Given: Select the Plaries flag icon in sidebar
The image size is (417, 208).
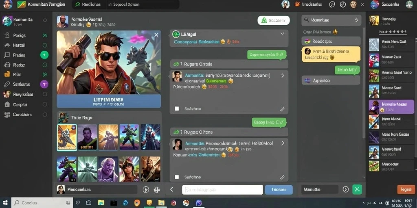Looking at the screenshot, I should click(7, 55).
